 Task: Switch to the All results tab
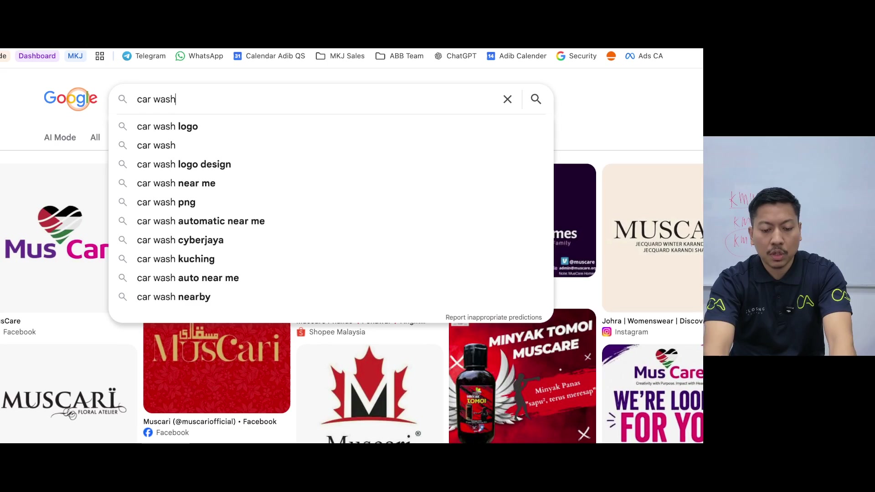(x=95, y=138)
